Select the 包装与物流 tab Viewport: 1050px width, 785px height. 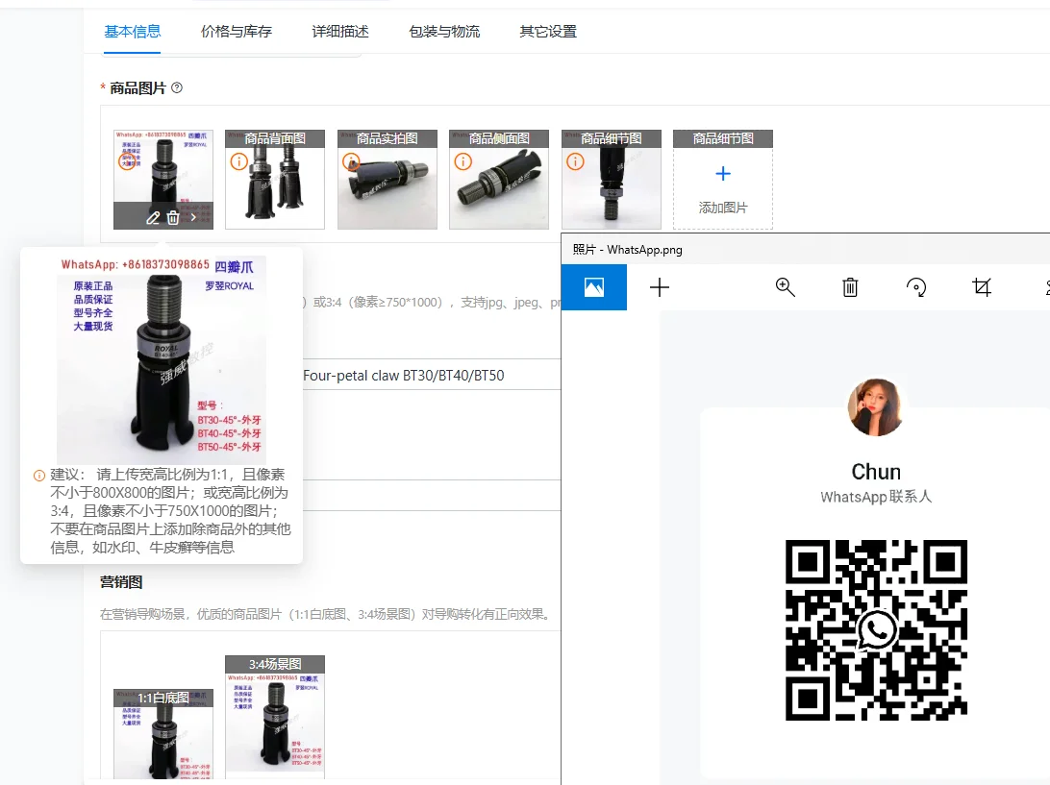point(444,31)
